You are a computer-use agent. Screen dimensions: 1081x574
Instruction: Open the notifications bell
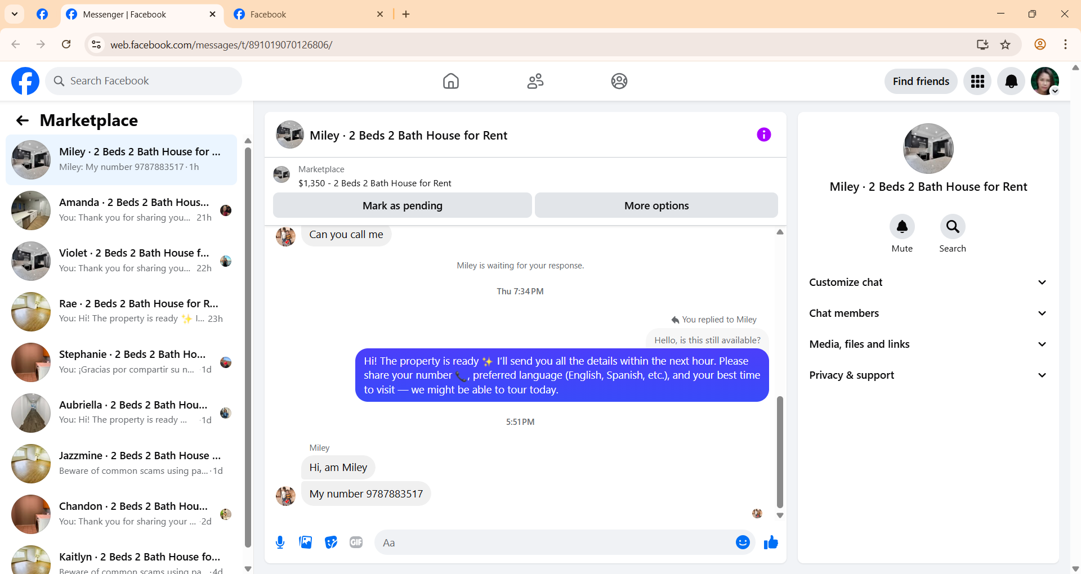(1011, 81)
